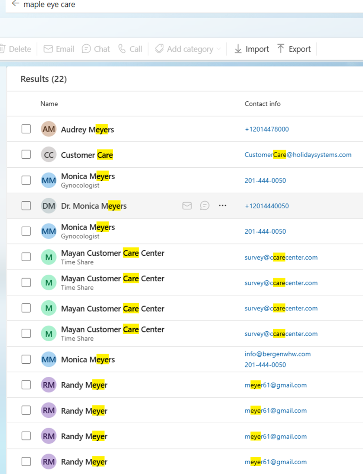This screenshot has height=474, width=363.
Task: Select checkbox of Mayan Customer Care Center without Time Share
Action: pos(26,308)
